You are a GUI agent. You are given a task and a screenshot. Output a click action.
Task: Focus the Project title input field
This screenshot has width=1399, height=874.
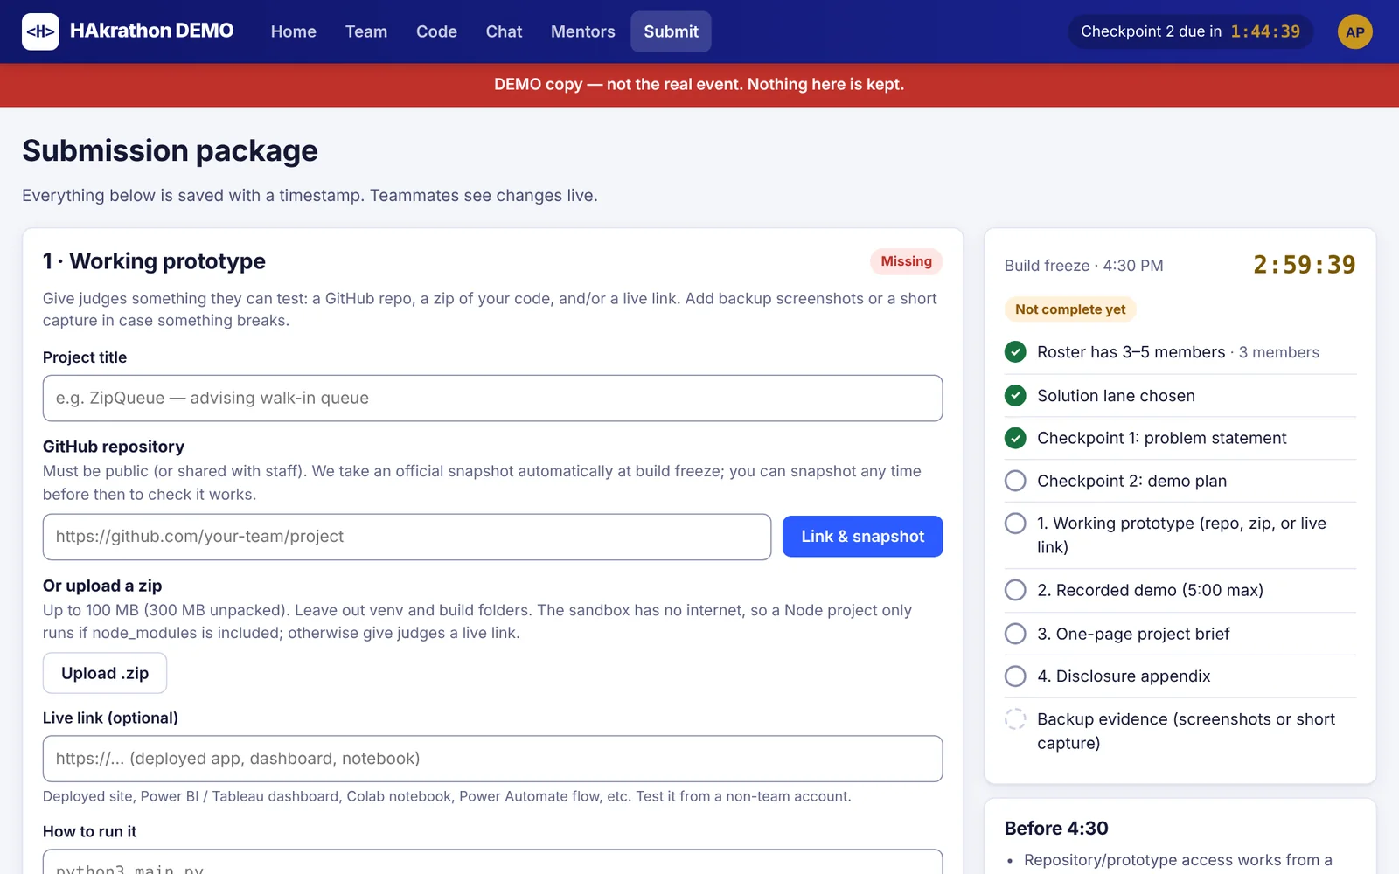tap(492, 399)
